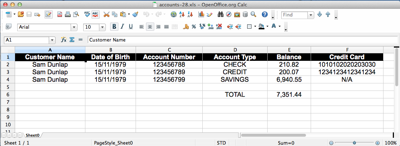Open Find & Replace binoculars icon
The image size is (400, 146).
click(x=220, y=15)
